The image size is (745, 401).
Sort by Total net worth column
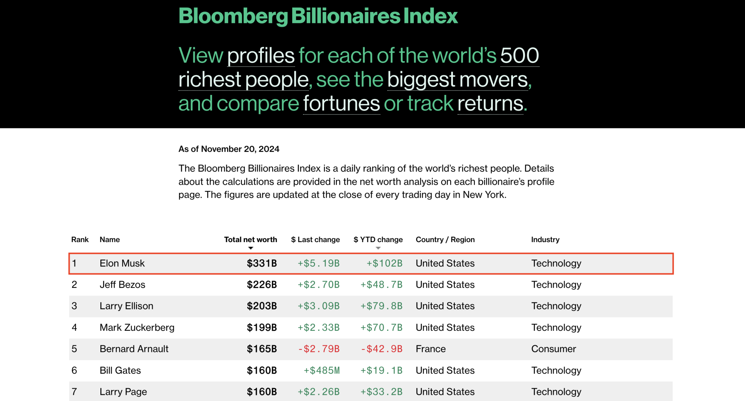coord(251,240)
